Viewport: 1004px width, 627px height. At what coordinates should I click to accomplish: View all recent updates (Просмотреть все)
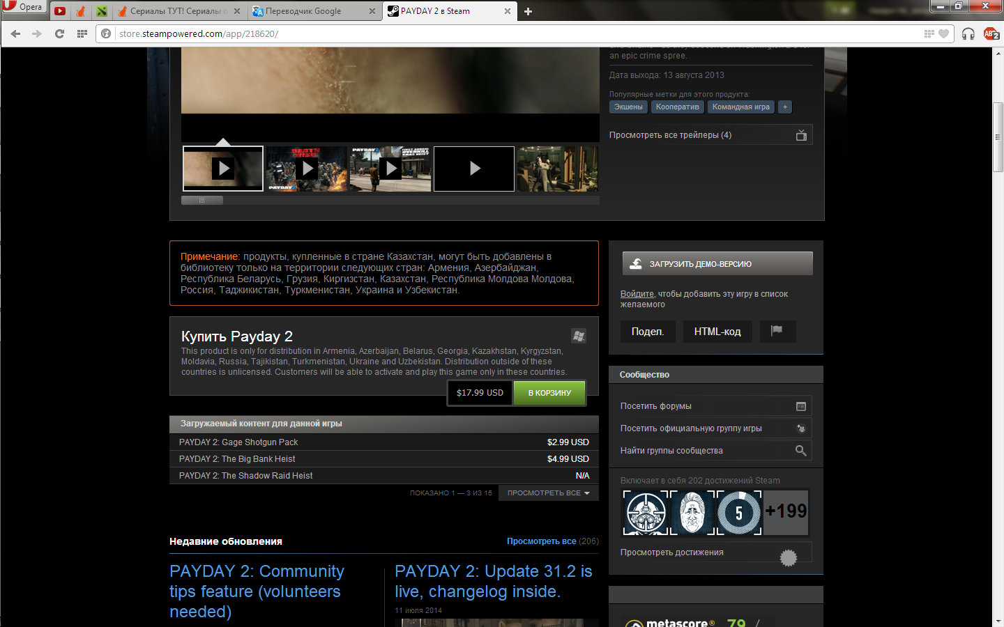pyautogui.click(x=542, y=541)
